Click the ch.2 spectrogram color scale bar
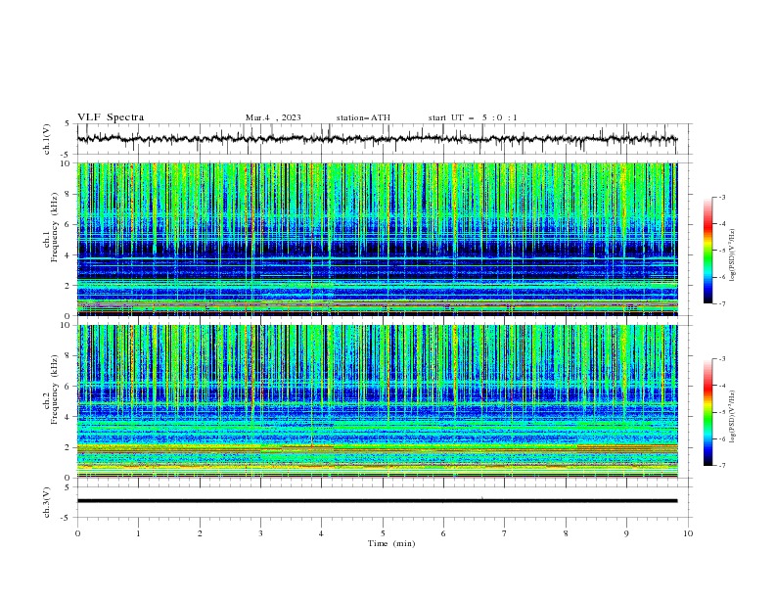The image size is (775, 599). [x=708, y=412]
